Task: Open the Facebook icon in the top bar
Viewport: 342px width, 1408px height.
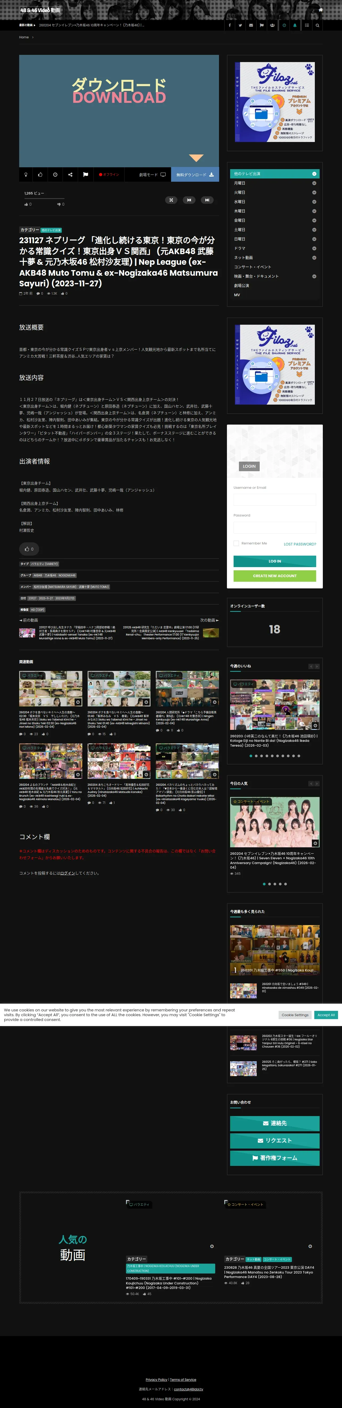Action: click(229, 25)
